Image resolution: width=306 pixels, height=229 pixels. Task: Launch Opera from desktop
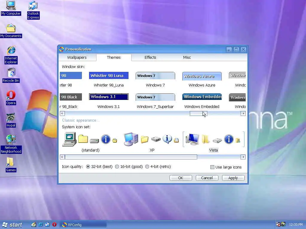(11, 98)
